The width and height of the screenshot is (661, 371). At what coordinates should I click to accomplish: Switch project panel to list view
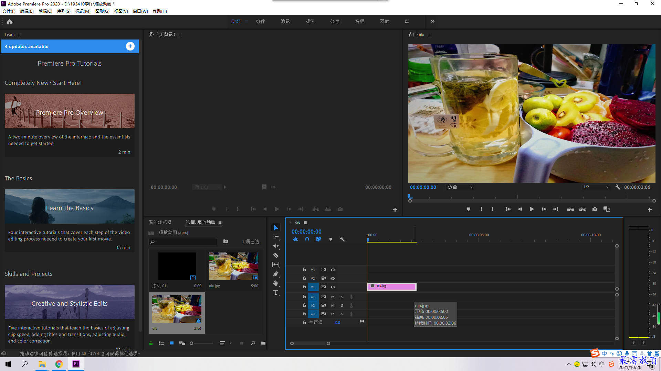(x=161, y=343)
